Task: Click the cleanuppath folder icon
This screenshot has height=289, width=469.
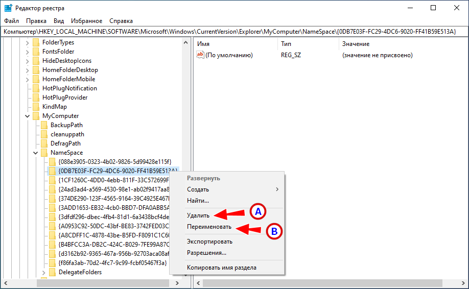Action: tap(44, 134)
